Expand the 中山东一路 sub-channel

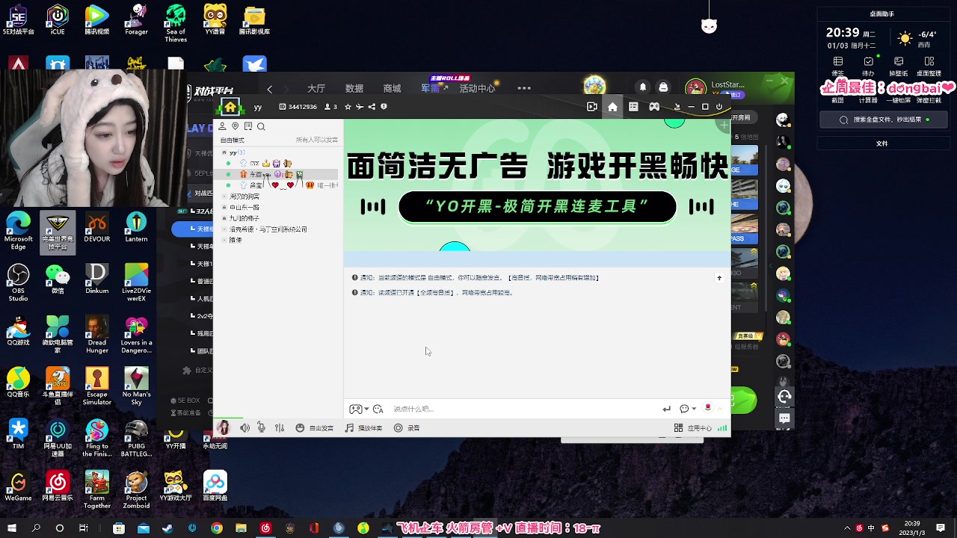224,207
